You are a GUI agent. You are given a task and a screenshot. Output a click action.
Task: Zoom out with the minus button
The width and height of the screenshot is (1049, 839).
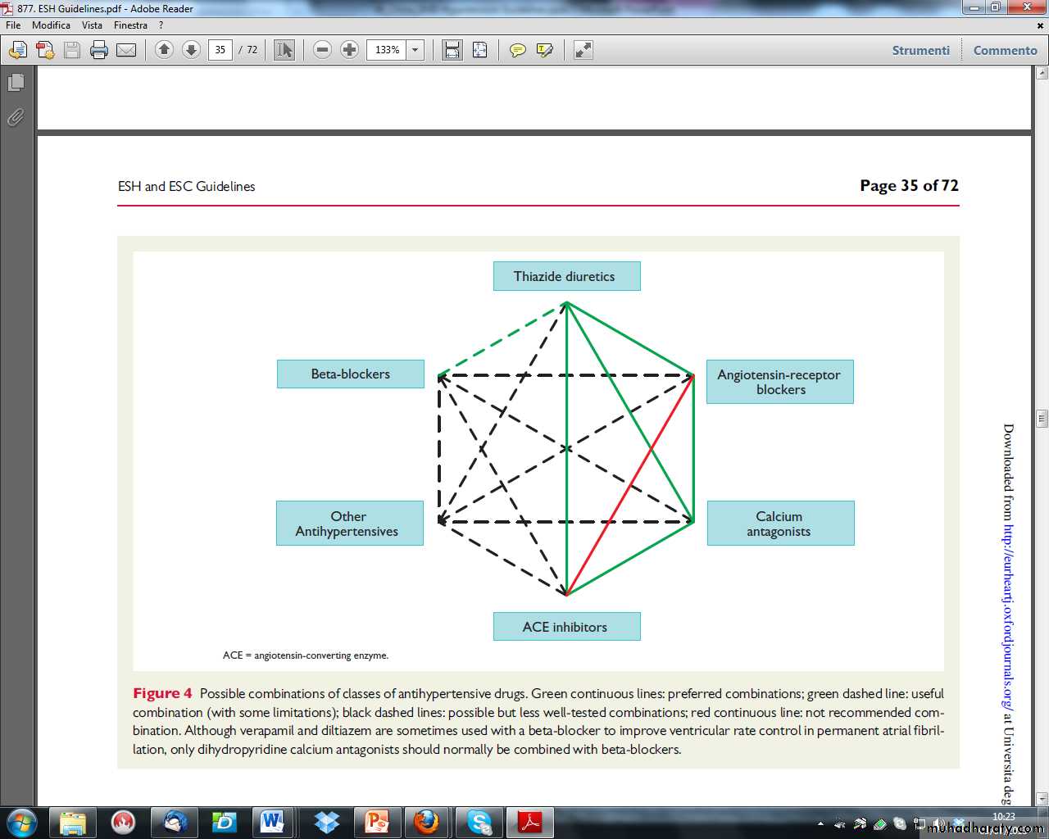[323, 50]
